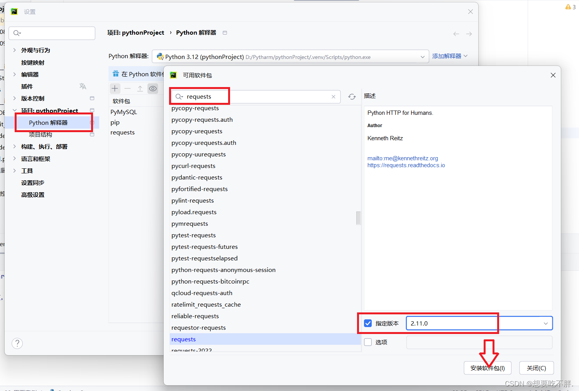This screenshot has width=579, height=391.
Task: Select ratelimit_requests_cache in the list
Action: point(266,304)
